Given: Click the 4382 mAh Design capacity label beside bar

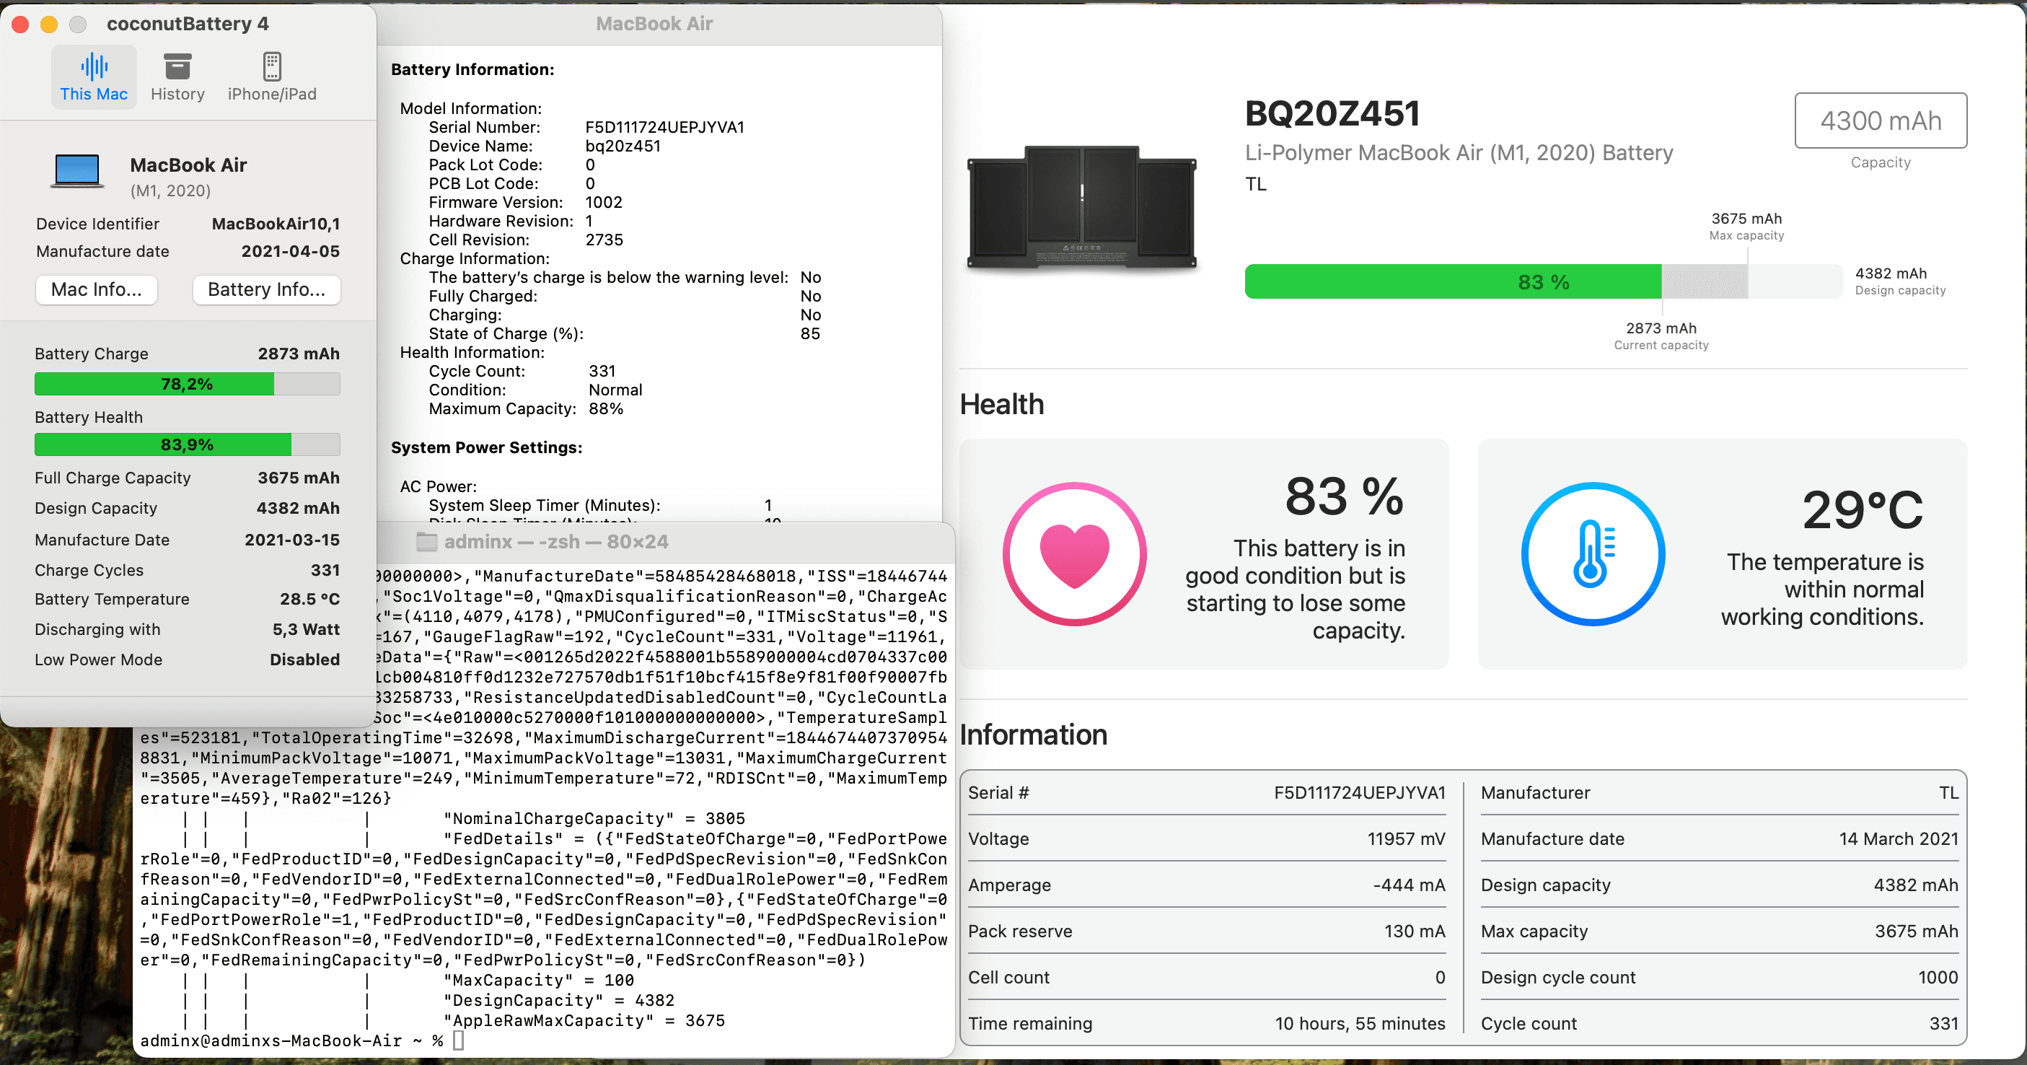Looking at the screenshot, I should tap(1900, 281).
